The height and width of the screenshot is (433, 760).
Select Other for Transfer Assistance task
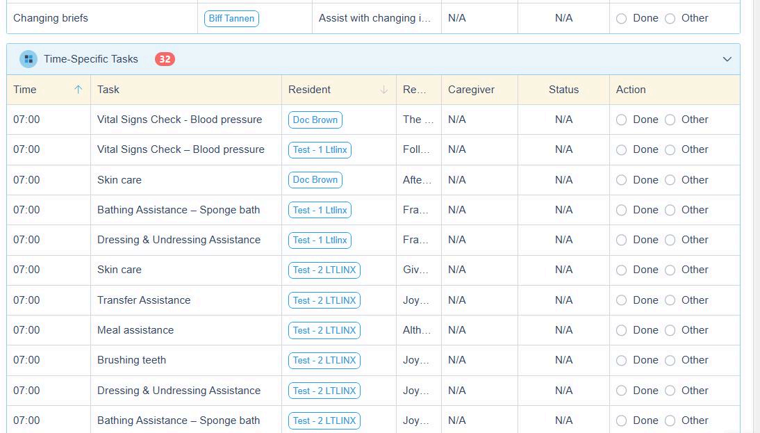click(x=670, y=301)
